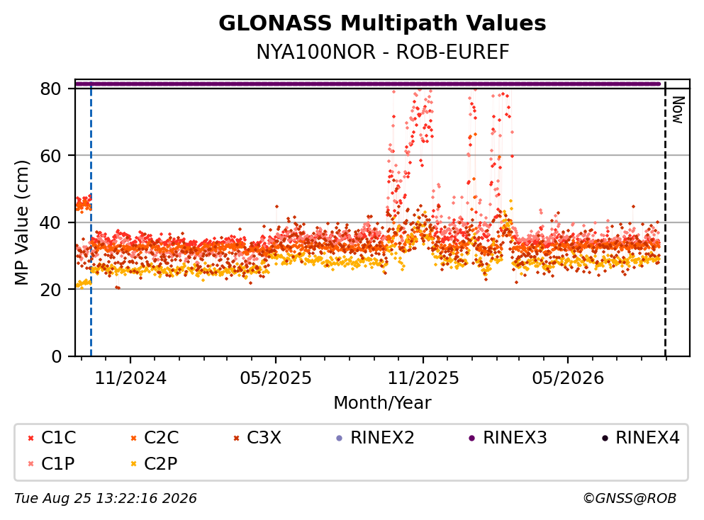Click the GLONASS Multipath Values title

pos(382,23)
